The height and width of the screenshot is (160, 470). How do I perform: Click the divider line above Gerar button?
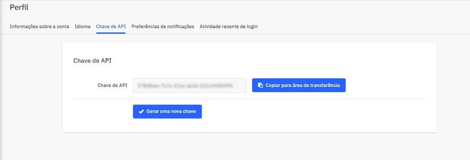point(250,99)
